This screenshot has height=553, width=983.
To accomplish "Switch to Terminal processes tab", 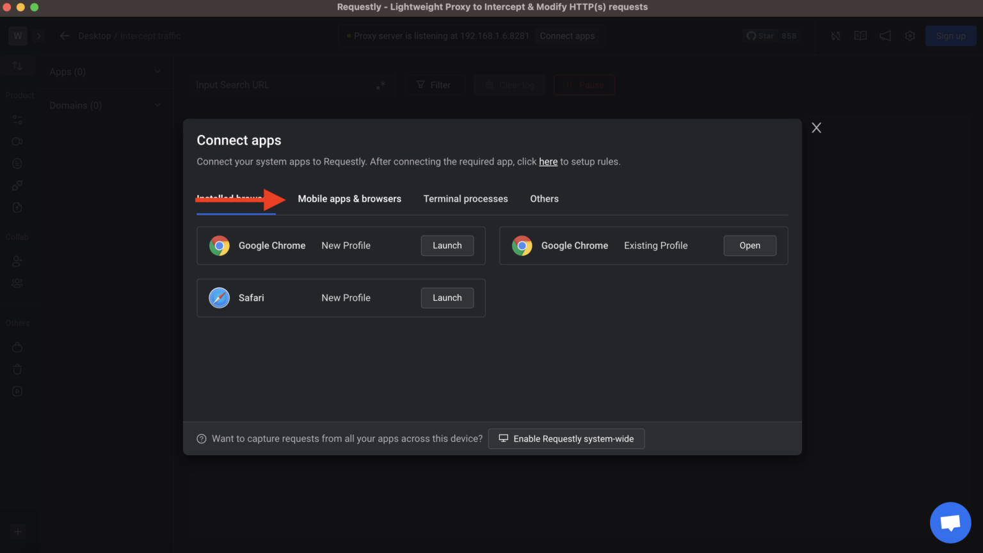I will click(x=465, y=199).
